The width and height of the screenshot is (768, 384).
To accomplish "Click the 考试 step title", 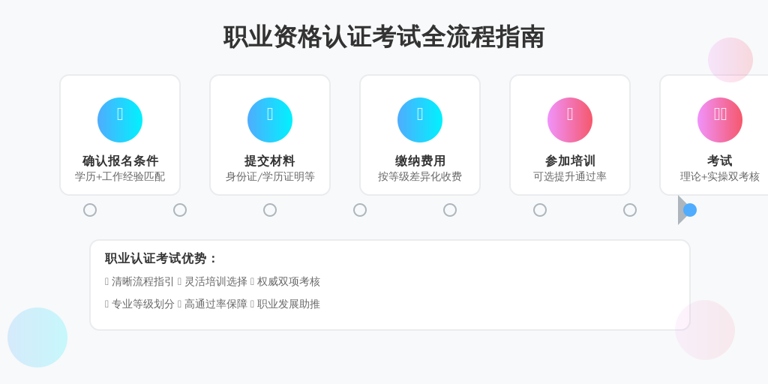I will click(719, 160).
